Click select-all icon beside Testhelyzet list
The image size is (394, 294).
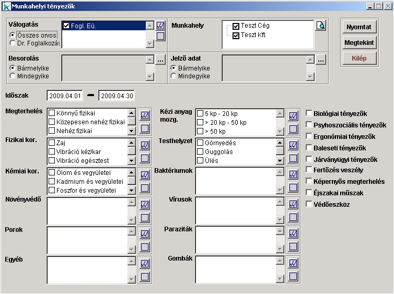[x=293, y=145]
